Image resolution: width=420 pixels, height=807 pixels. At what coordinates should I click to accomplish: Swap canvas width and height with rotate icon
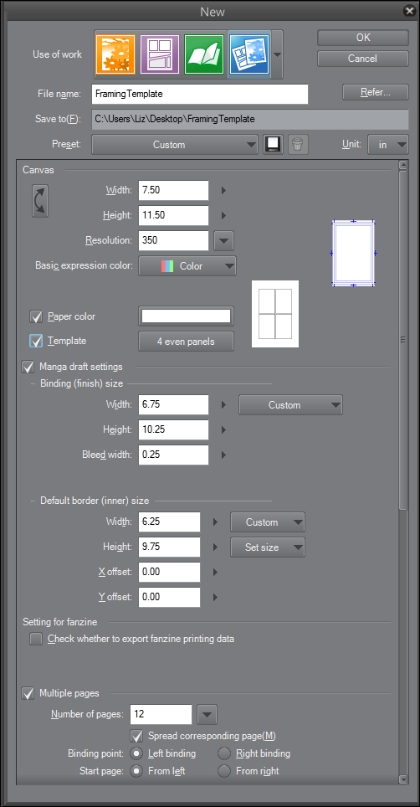(x=40, y=202)
